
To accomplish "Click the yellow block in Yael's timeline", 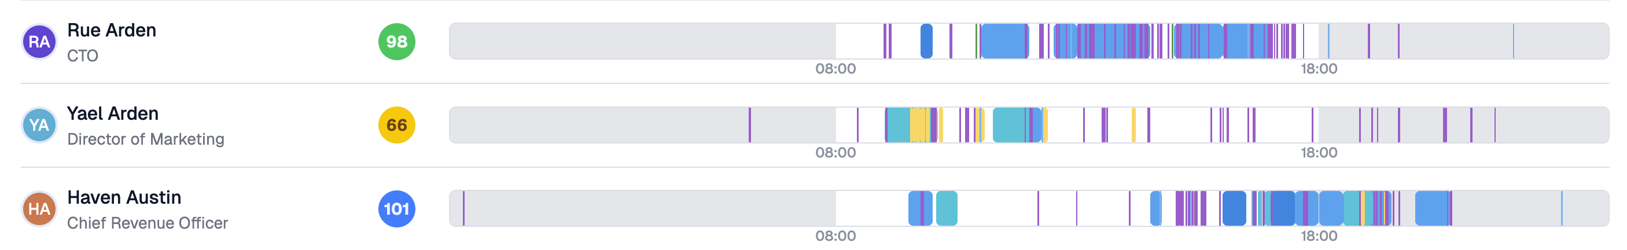I will [x=918, y=125].
